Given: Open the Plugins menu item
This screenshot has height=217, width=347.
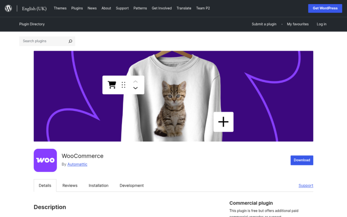Looking at the screenshot, I should click(x=77, y=8).
